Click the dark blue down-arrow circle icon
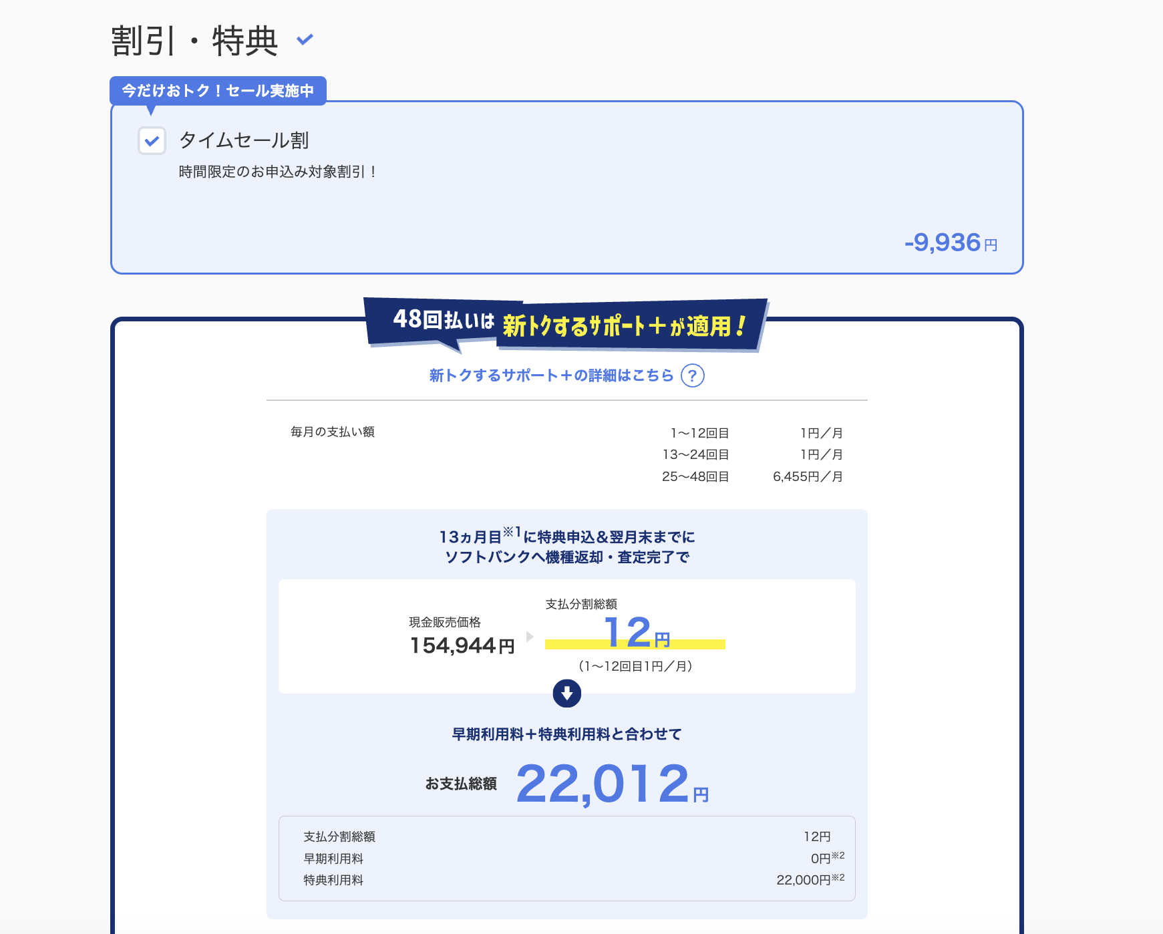Screen dimensions: 1163x934 click(566, 693)
